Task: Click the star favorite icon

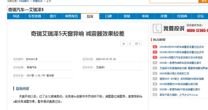Action: click(x=124, y=44)
